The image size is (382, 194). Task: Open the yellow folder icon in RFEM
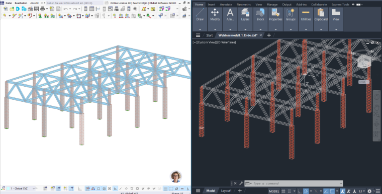(x=12, y=9)
